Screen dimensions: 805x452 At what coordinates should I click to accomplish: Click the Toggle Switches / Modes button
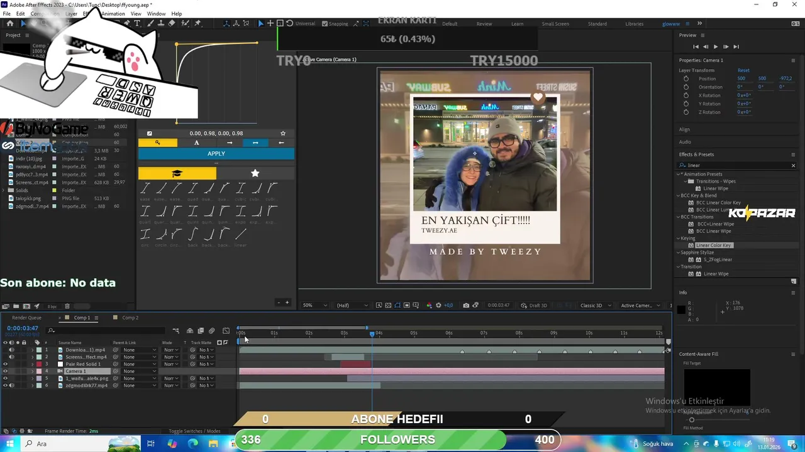coord(194,431)
